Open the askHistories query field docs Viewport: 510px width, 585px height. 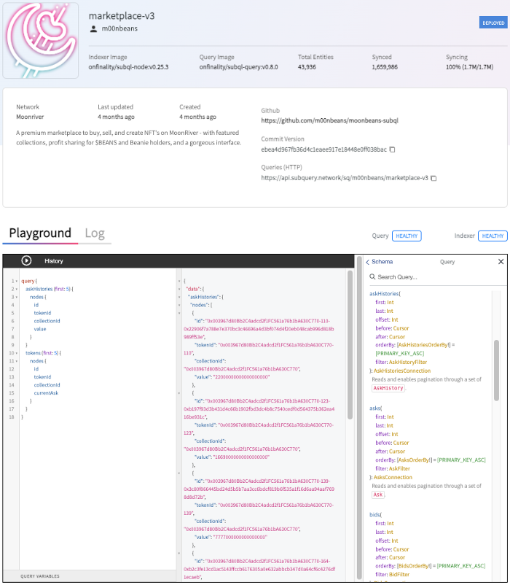[x=384, y=294]
